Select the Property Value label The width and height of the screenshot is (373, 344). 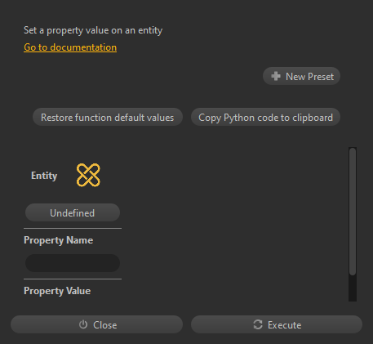click(57, 291)
